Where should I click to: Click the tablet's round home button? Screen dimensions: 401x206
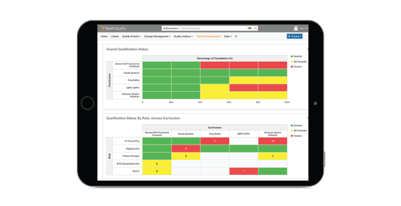click(87, 103)
